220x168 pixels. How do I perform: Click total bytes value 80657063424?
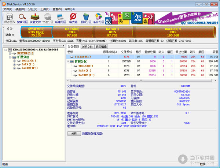(182, 92)
